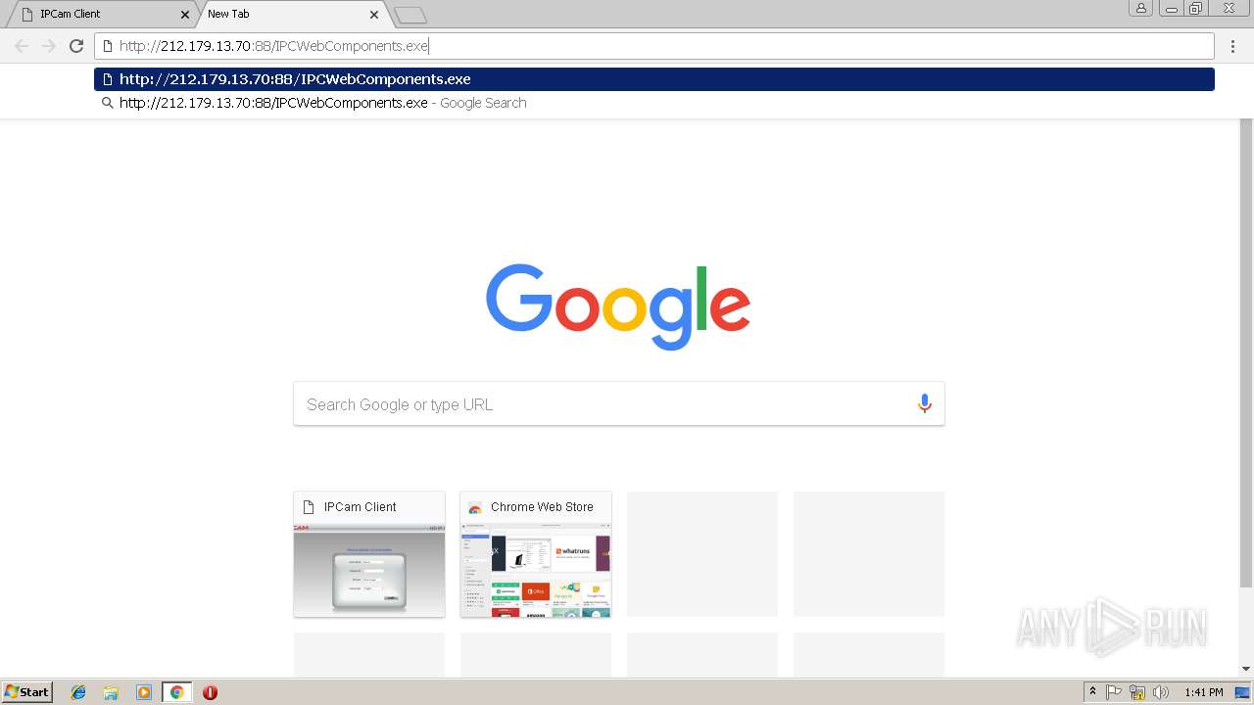Open the Chrome user profile button

[1140, 8]
